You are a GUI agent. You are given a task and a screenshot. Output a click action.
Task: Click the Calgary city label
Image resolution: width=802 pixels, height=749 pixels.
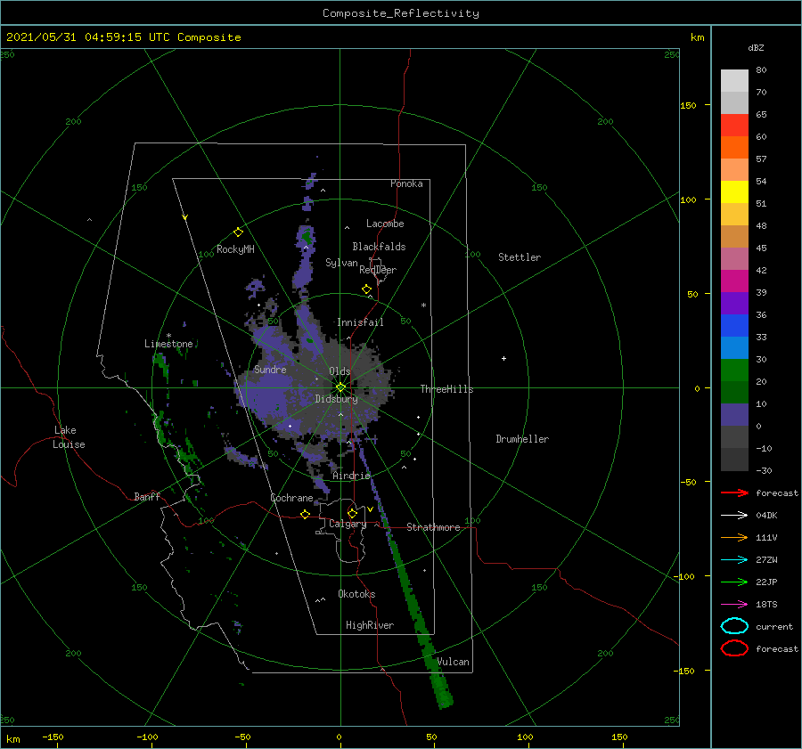point(348,524)
